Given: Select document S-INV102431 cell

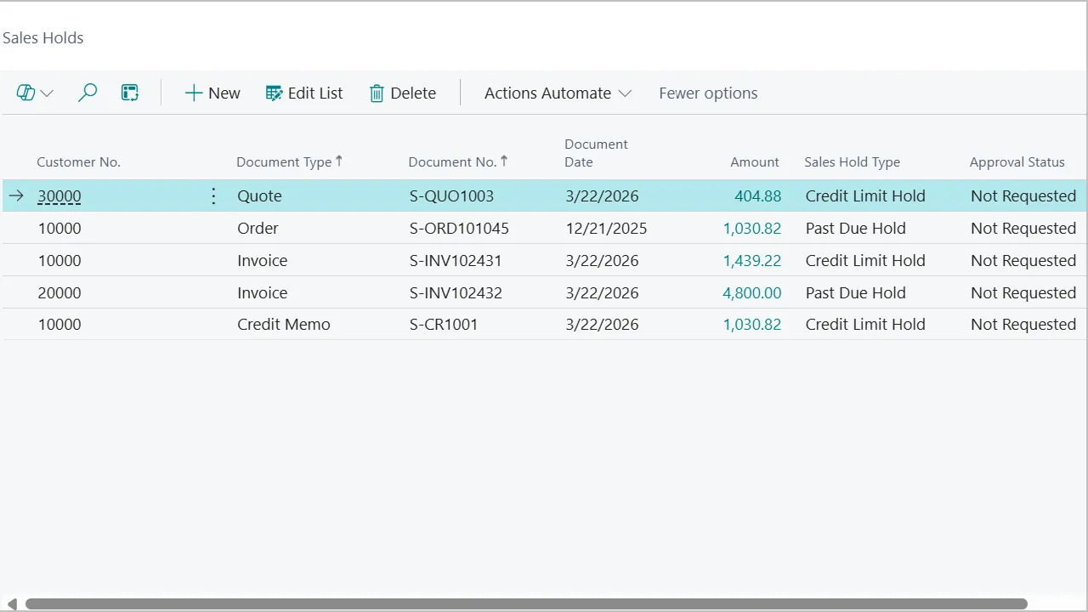Looking at the screenshot, I should [456, 261].
